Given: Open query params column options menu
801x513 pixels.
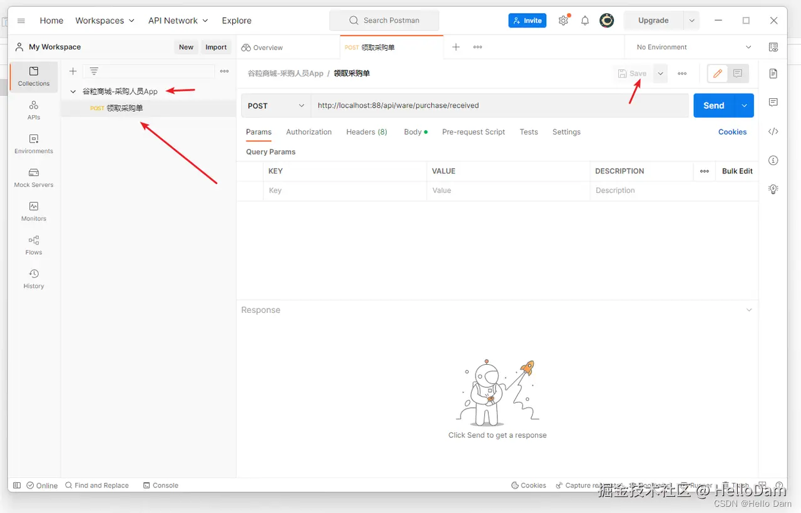Looking at the screenshot, I should 705,171.
